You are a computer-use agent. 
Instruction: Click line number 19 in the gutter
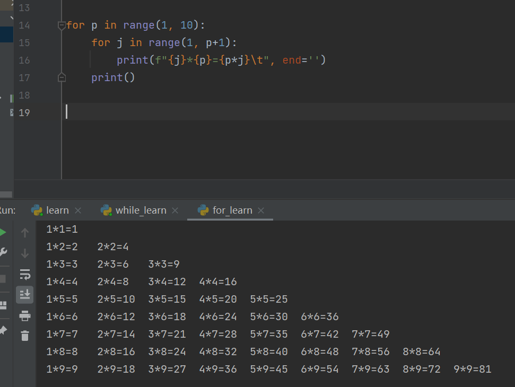pyautogui.click(x=24, y=112)
